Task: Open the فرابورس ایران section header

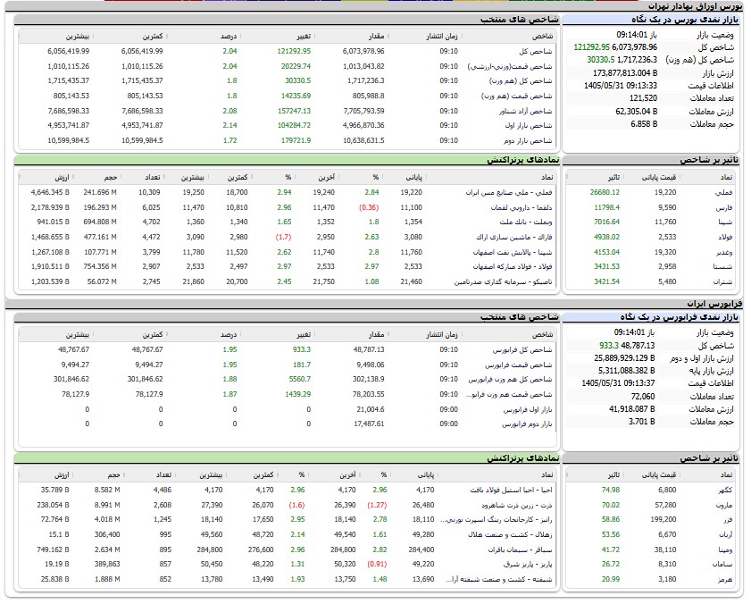Action: tap(714, 304)
